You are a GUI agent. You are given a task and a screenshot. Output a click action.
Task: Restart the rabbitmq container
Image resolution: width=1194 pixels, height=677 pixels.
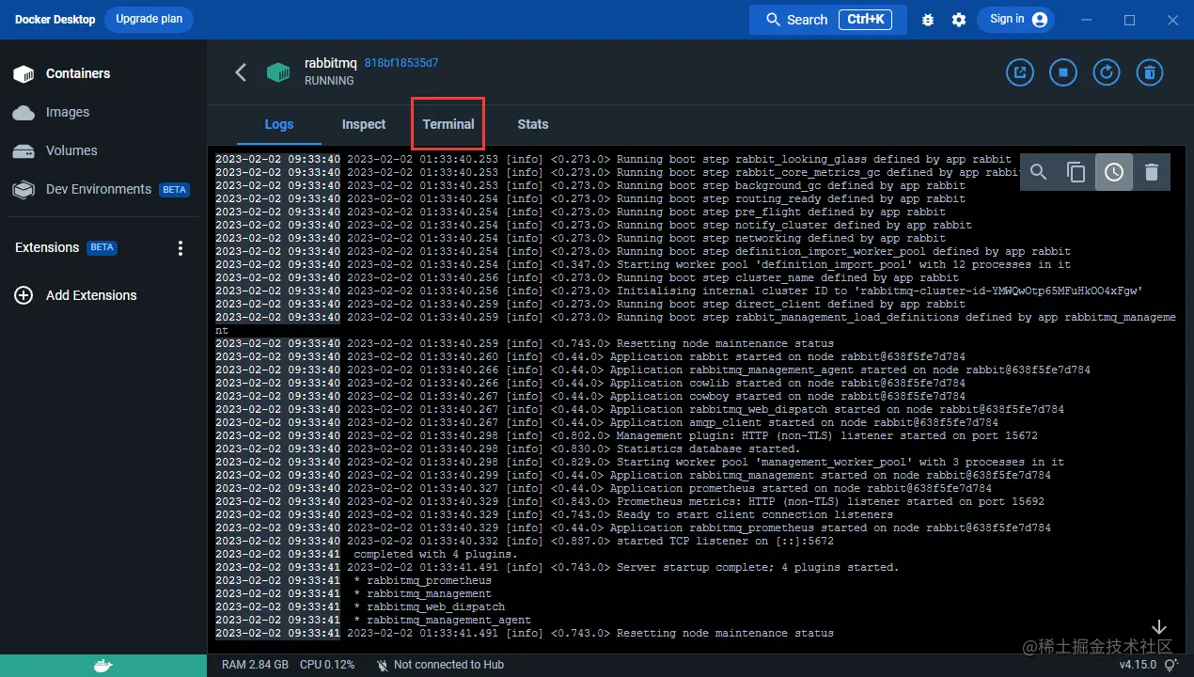1107,72
